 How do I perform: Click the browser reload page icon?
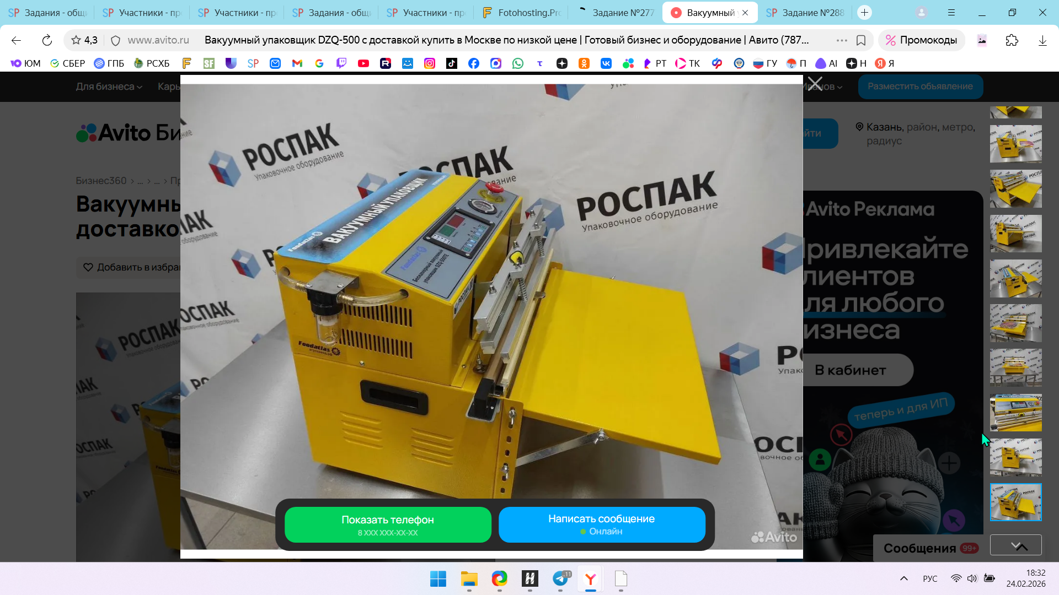[x=47, y=40]
